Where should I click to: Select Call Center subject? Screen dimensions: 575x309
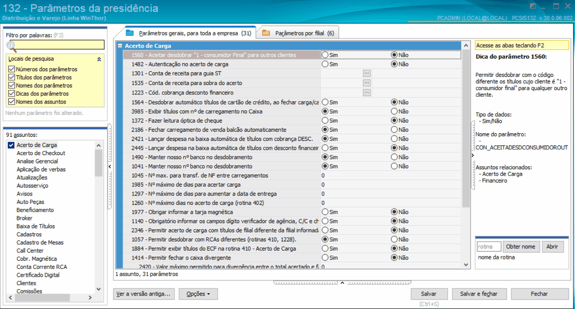[x=30, y=250]
